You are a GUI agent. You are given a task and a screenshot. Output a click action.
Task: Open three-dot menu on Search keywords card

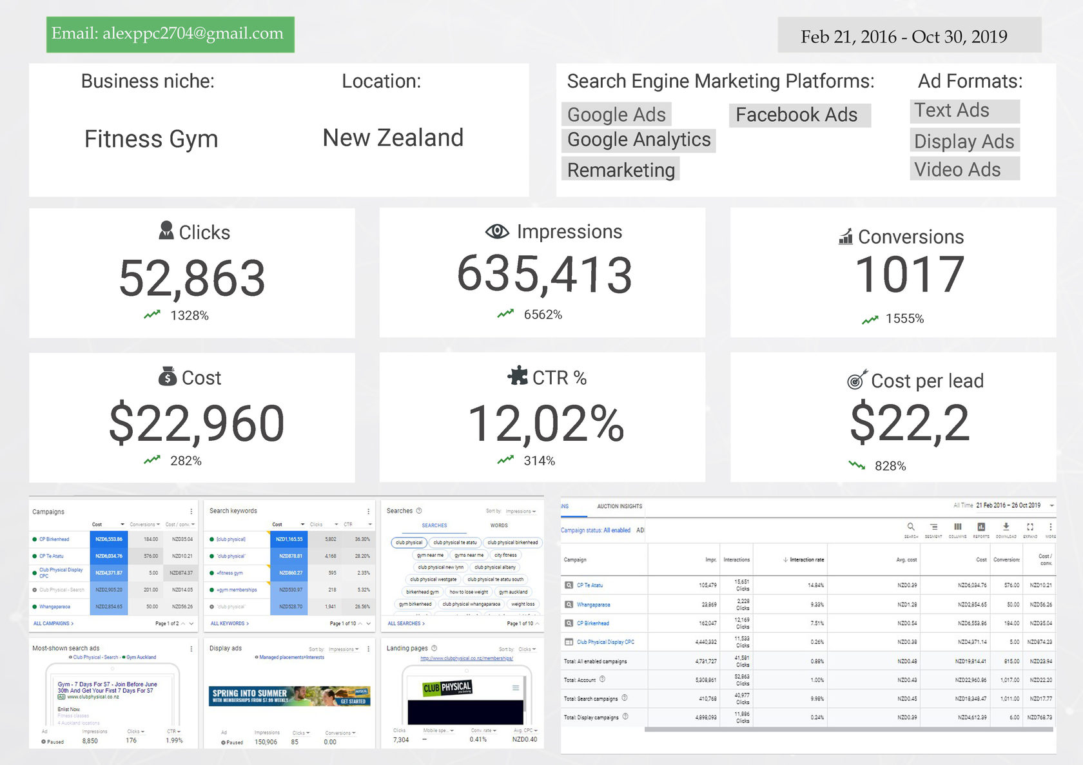click(x=368, y=511)
